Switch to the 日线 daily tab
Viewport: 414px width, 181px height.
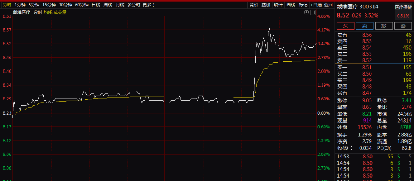(x=96, y=5)
